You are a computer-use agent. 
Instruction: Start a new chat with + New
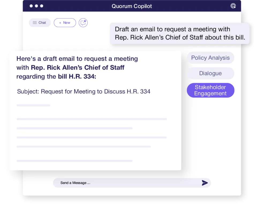[x=65, y=22]
